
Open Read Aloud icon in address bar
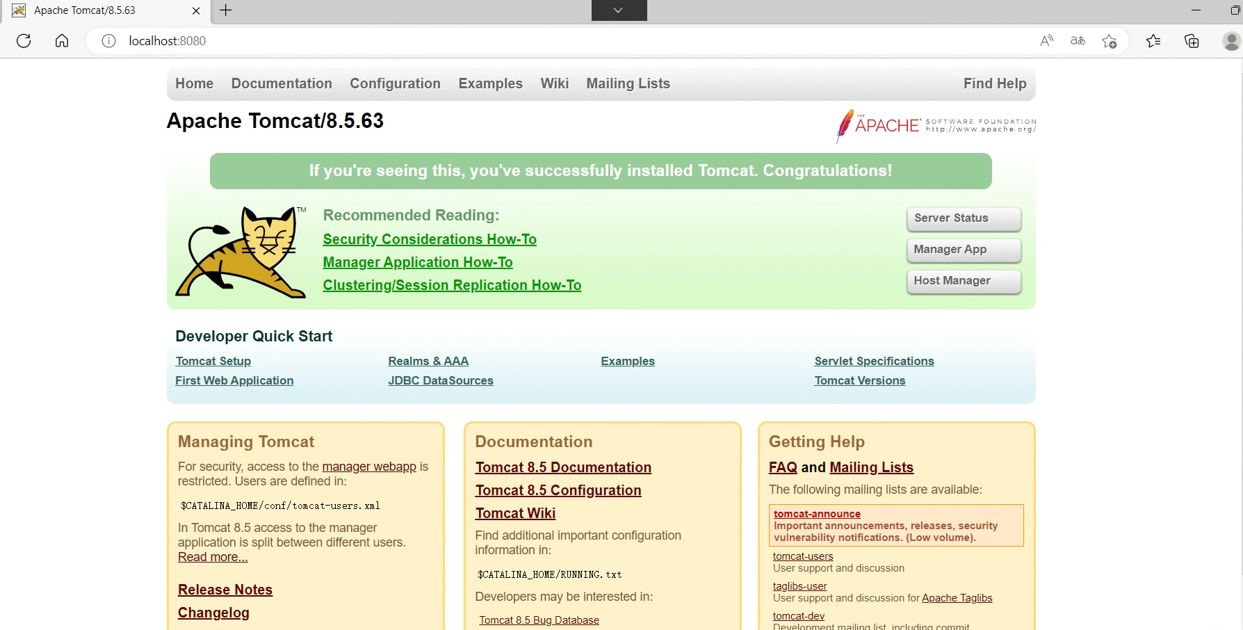[x=1046, y=41]
